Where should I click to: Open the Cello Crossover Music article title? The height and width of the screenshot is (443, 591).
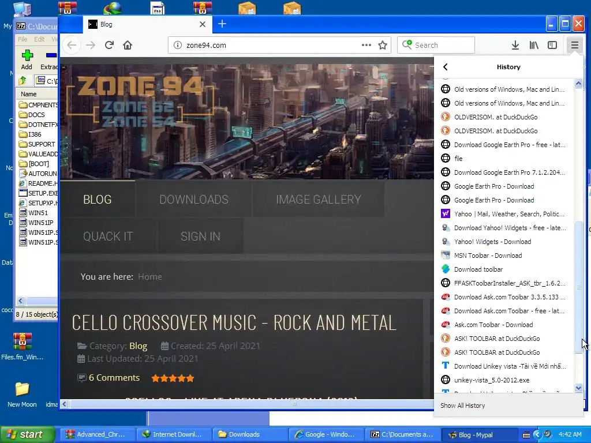234,323
